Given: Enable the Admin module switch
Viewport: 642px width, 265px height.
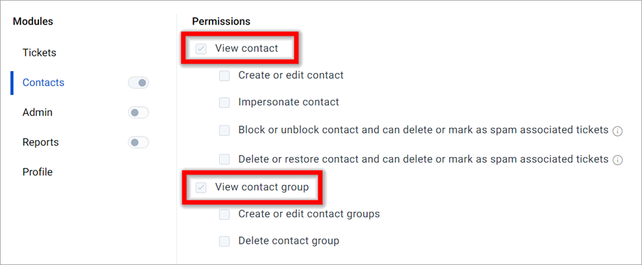Looking at the screenshot, I should pyautogui.click(x=138, y=113).
